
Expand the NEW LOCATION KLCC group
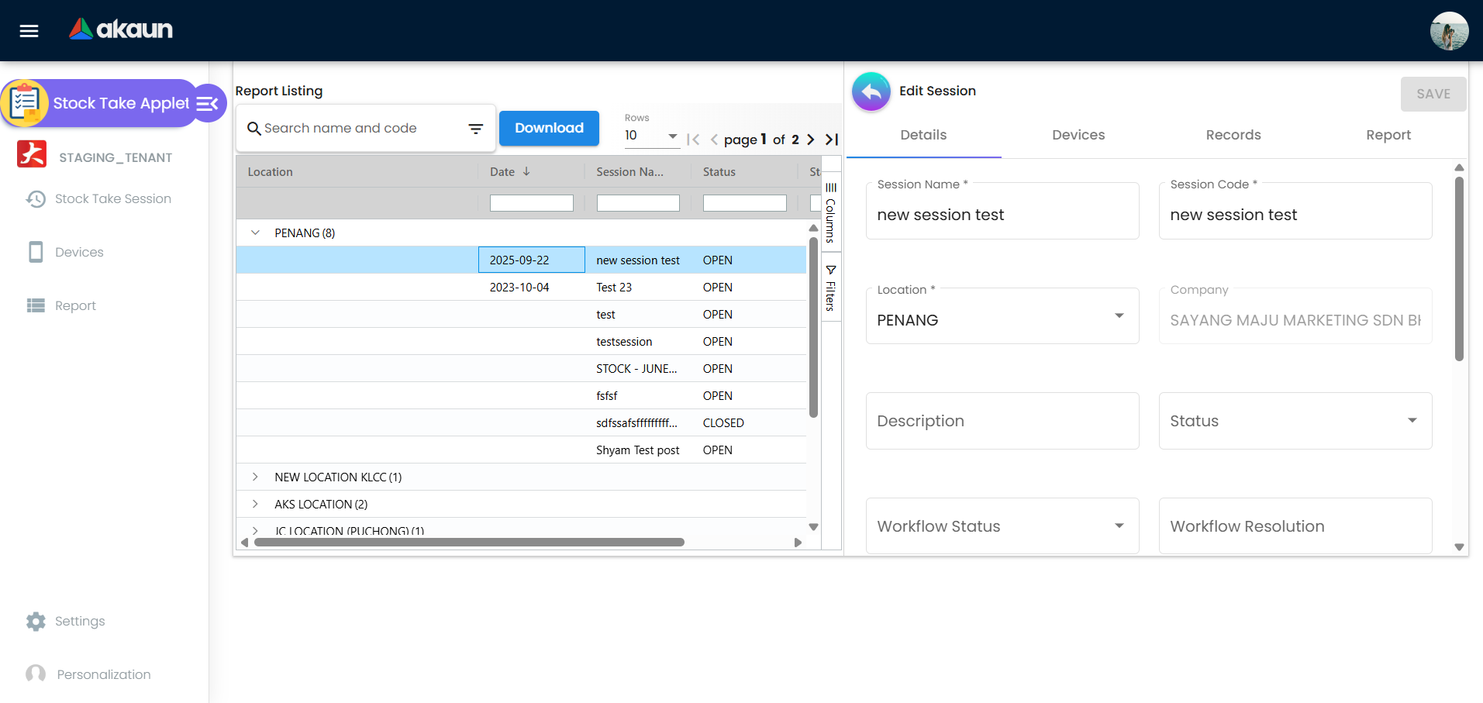click(255, 477)
